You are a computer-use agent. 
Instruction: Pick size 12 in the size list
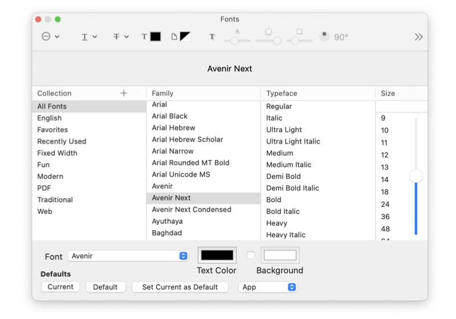click(x=384, y=155)
